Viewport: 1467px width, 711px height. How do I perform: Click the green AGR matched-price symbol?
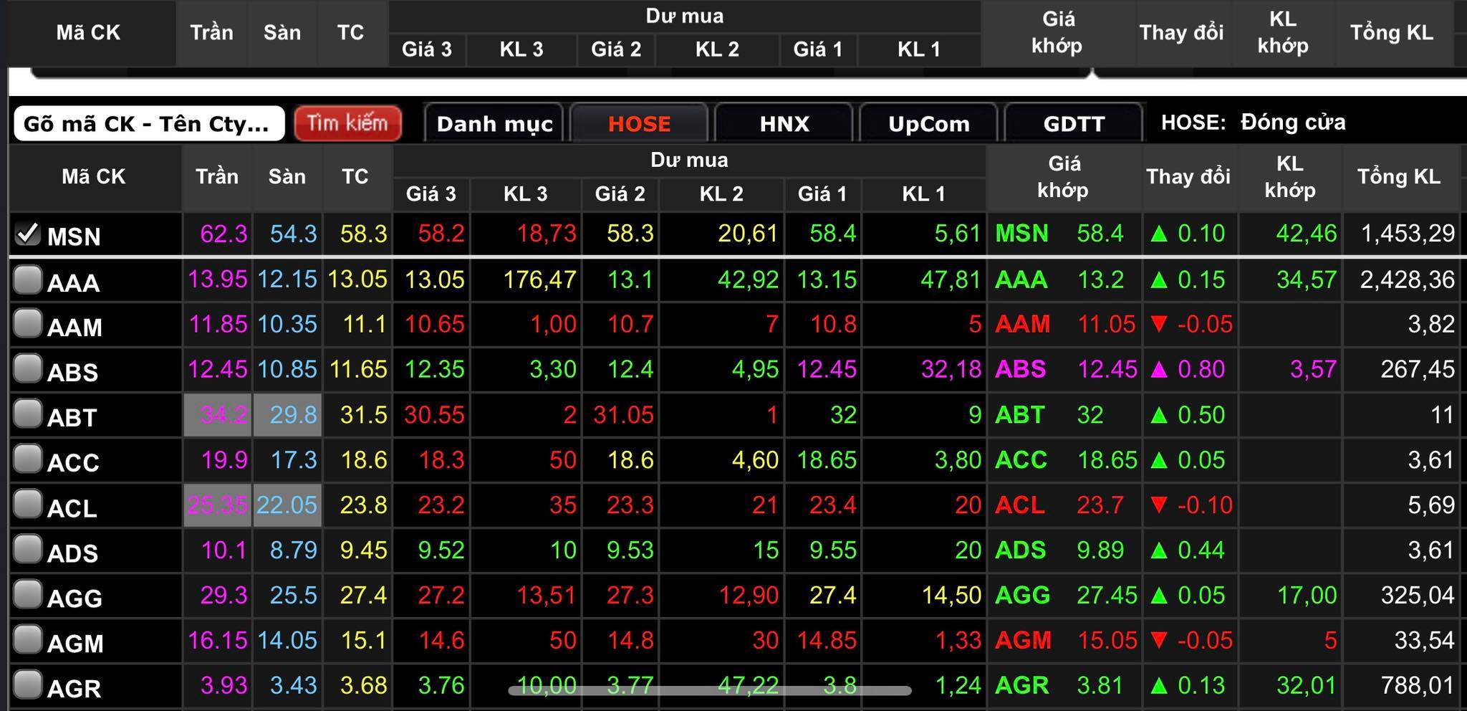coord(1022,685)
